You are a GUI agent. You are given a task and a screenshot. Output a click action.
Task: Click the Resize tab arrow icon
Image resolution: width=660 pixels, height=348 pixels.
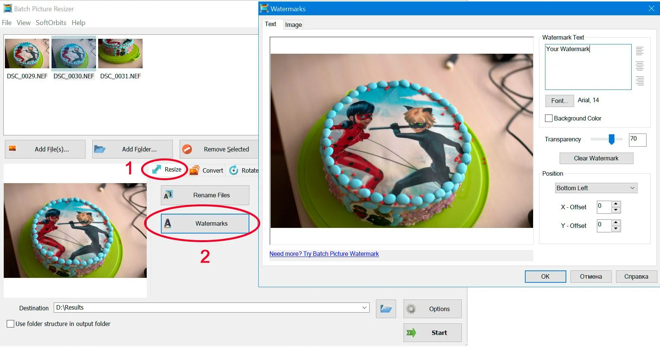[157, 170]
